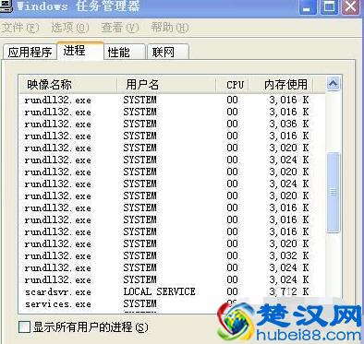Close the Windows 任务管理器 window
This screenshot has width=364, height=344.
[x=350, y=6]
